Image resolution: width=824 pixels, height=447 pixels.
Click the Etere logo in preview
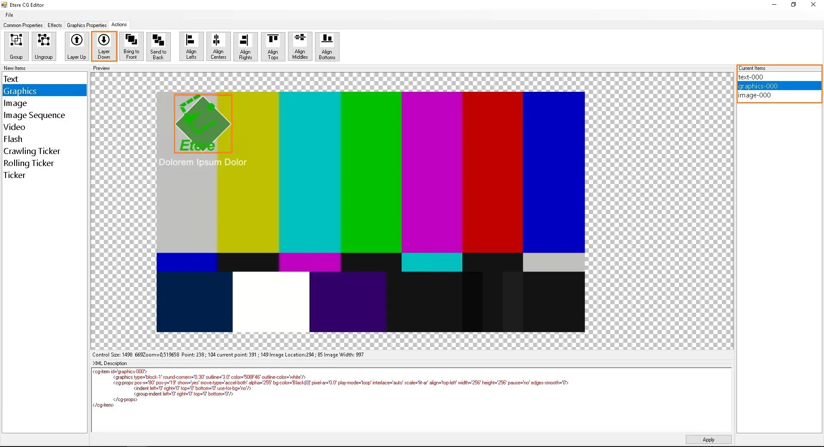tap(203, 124)
